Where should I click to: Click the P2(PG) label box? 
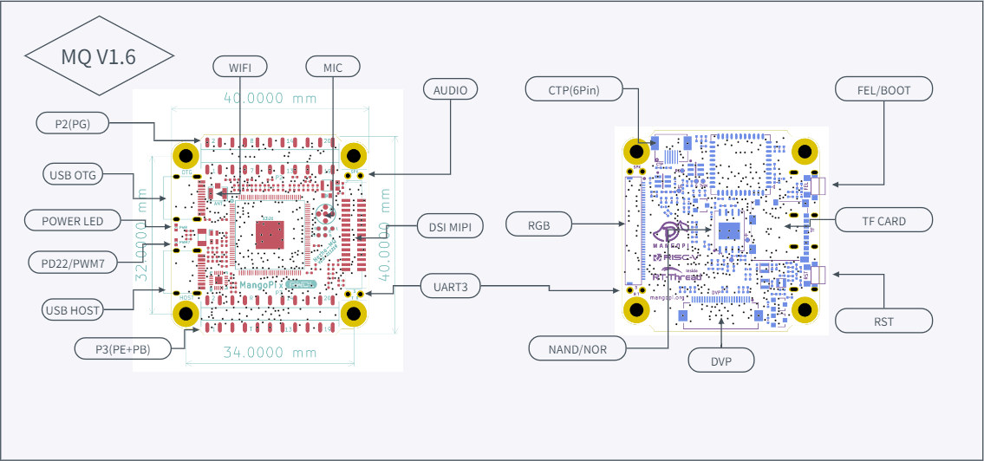tap(73, 123)
